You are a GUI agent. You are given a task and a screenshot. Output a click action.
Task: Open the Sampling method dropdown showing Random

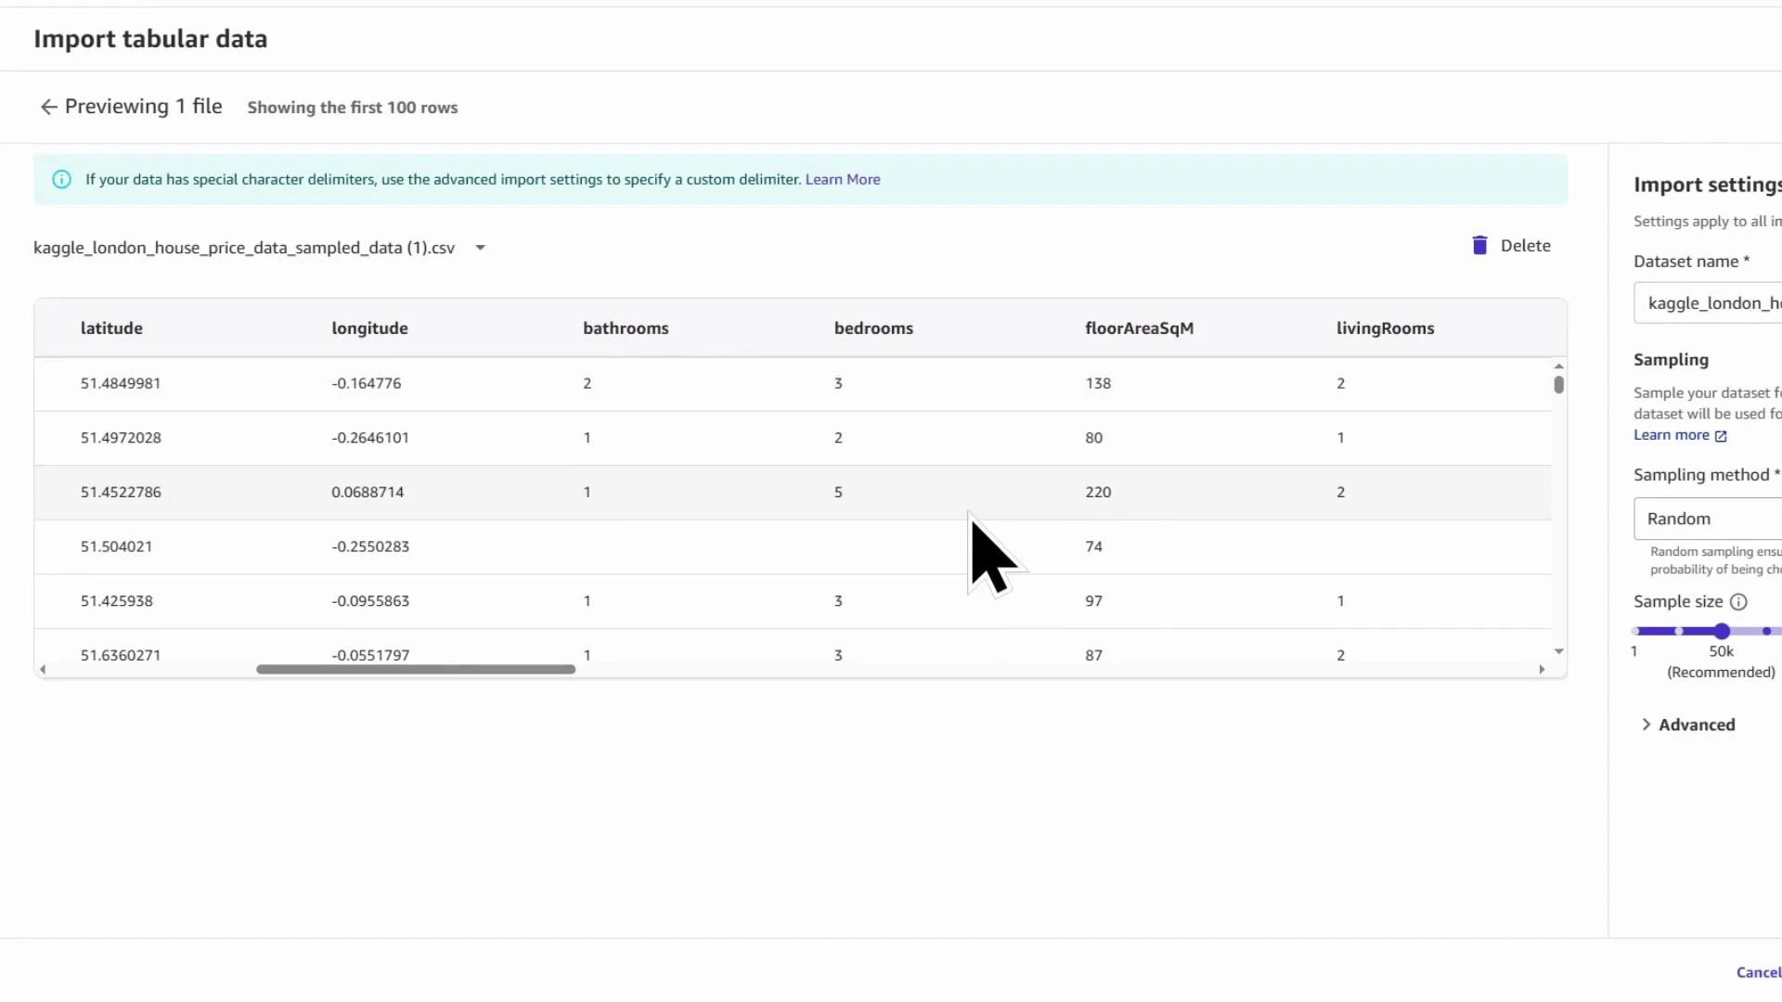[1708, 519]
